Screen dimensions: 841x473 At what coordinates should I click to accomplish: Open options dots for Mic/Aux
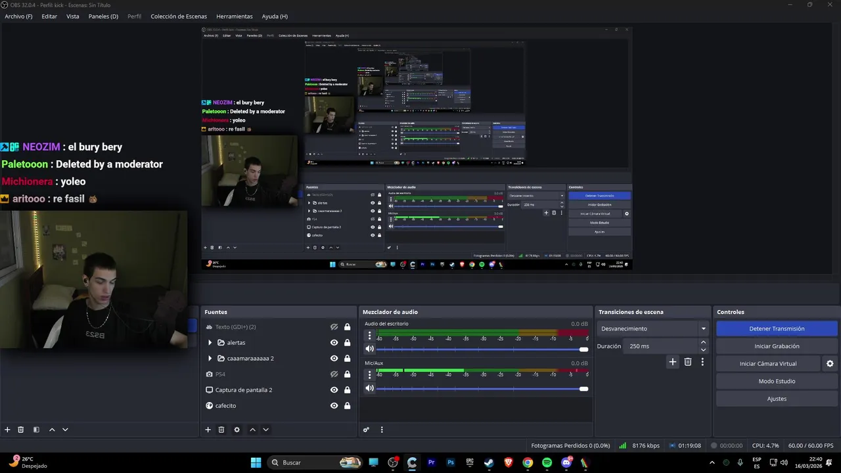coord(369,374)
